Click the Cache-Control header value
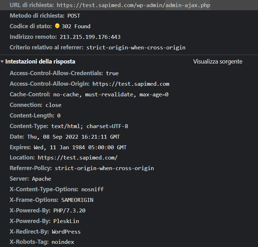Screen dimensions: 258x247 tap(111, 95)
